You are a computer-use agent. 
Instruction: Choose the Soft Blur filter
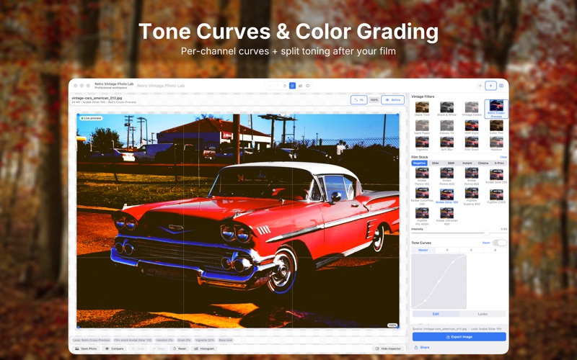pyautogui.click(x=446, y=143)
